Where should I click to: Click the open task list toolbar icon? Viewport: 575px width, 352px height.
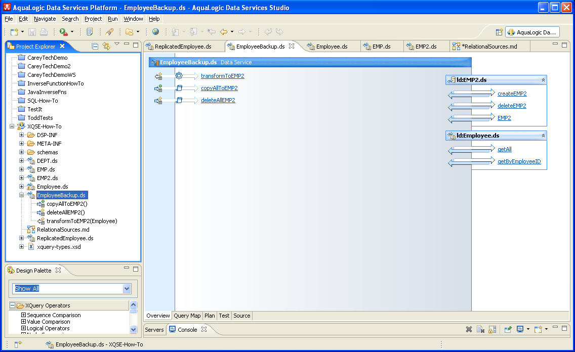(x=90, y=32)
